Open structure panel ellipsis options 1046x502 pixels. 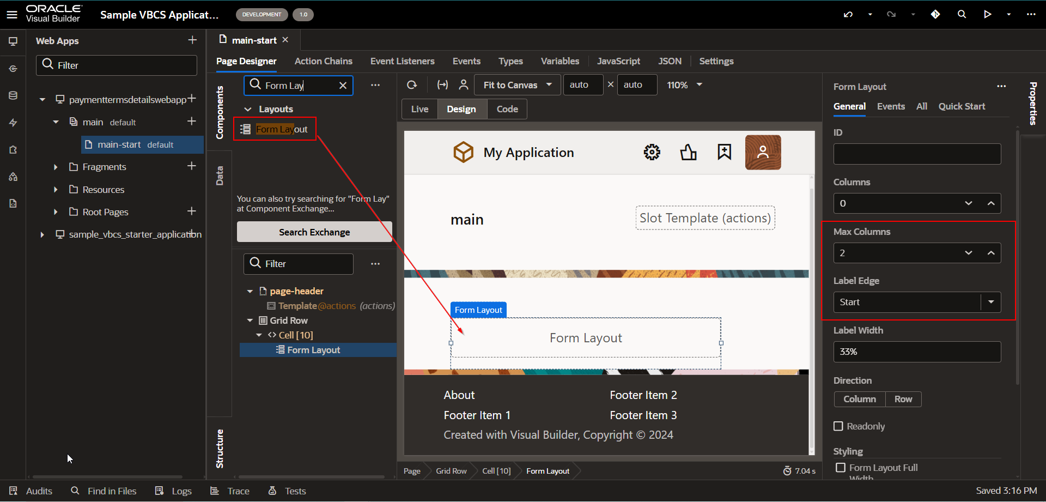tap(375, 264)
